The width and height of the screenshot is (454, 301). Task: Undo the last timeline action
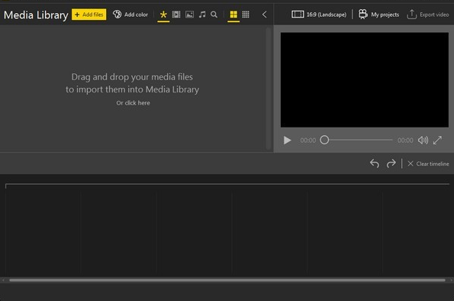pyautogui.click(x=375, y=163)
